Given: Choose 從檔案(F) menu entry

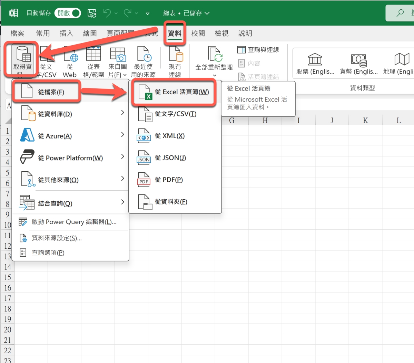Looking at the screenshot, I should click(70, 92).
